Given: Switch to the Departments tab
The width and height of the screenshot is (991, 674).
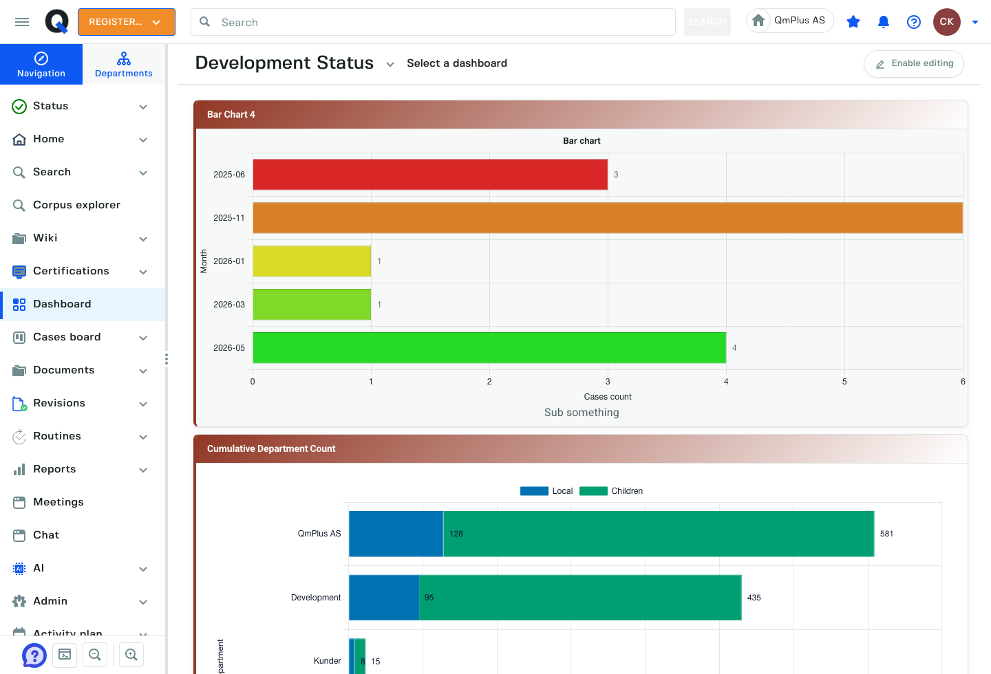Looking at the screenshot, I should pos(124,65).
